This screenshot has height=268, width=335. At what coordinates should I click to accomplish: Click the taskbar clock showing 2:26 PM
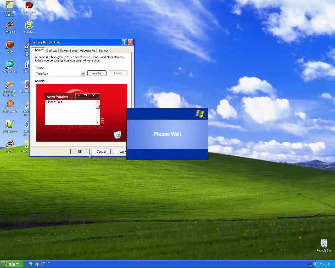[x=325, y=264]
